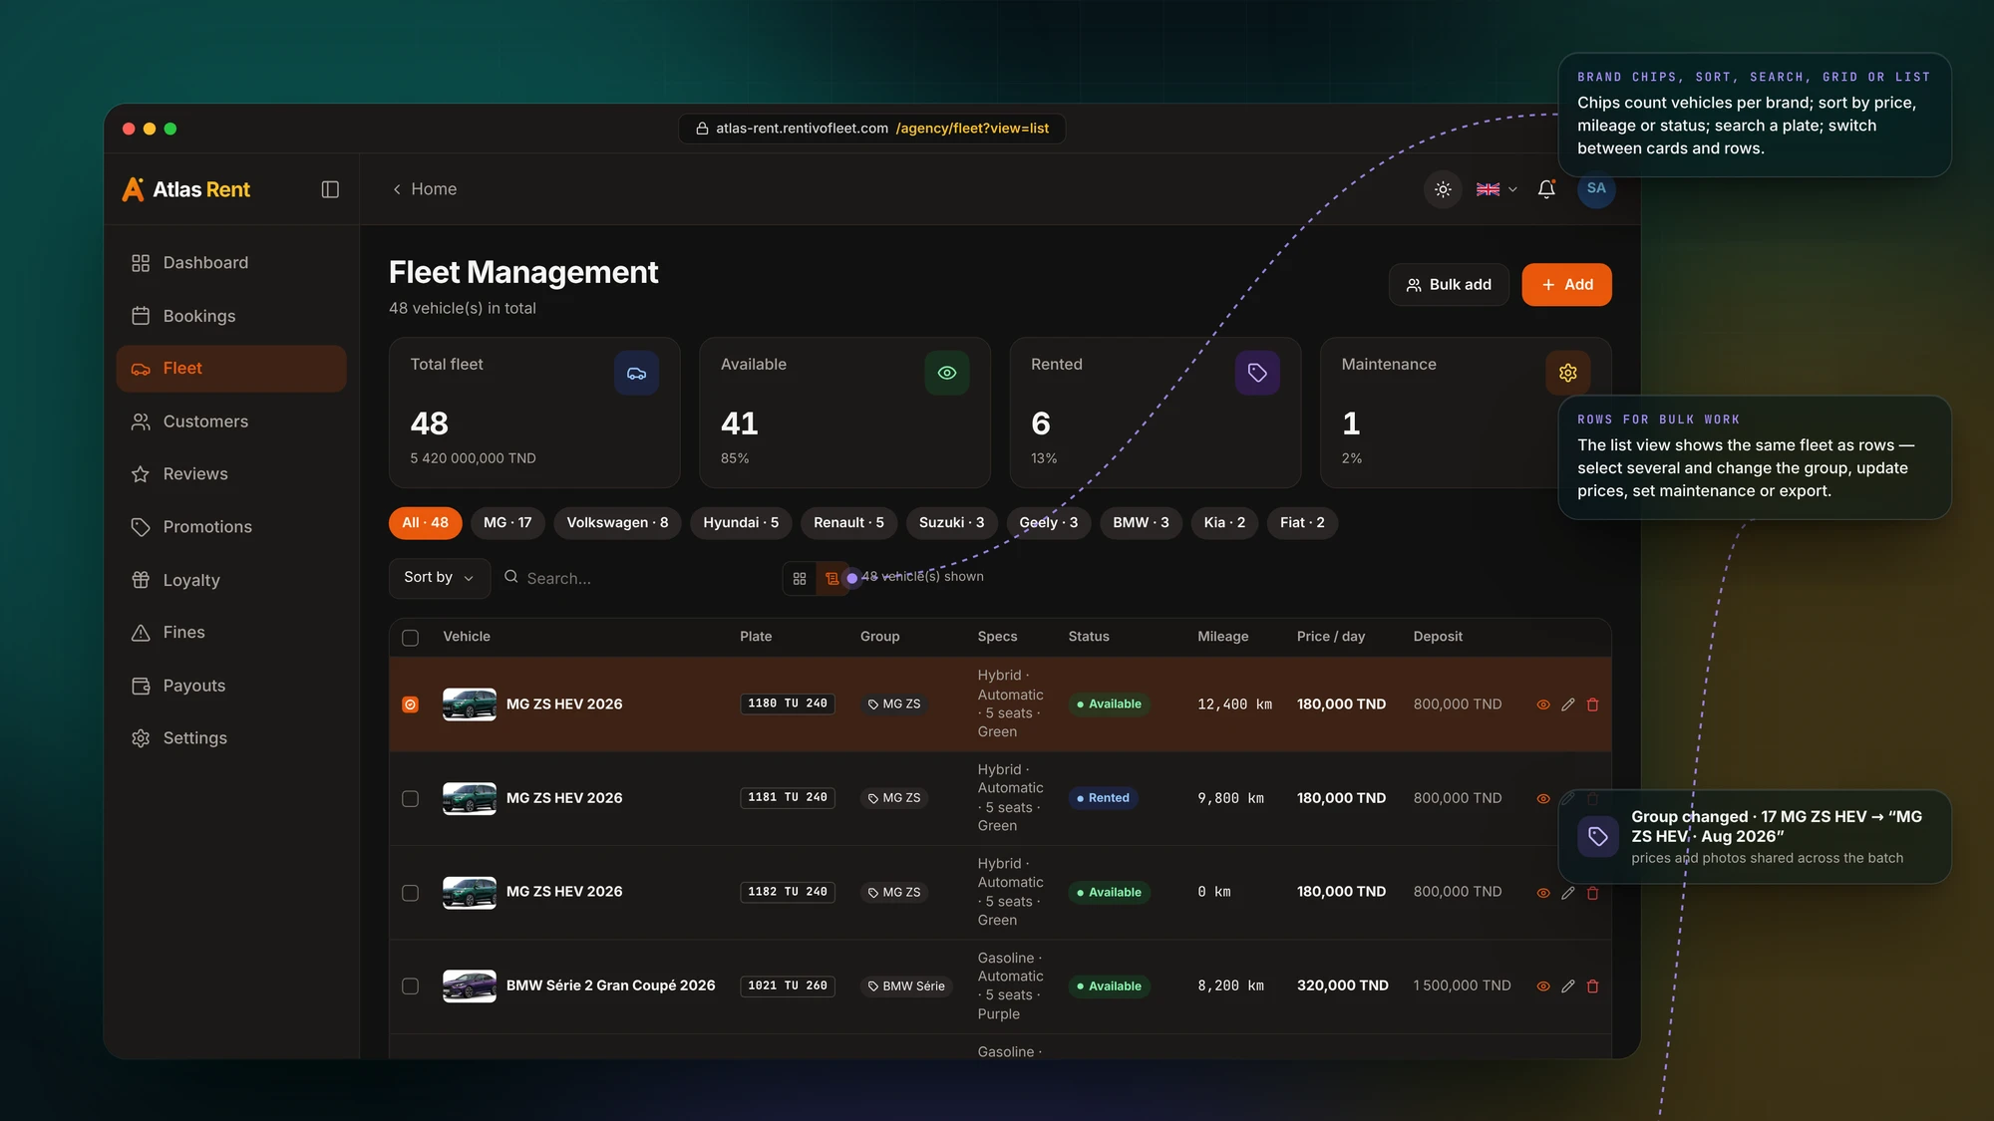Filter by All · 48 chip
Viewport: 1994px width, 1121px height.
(x=425, y=523)
